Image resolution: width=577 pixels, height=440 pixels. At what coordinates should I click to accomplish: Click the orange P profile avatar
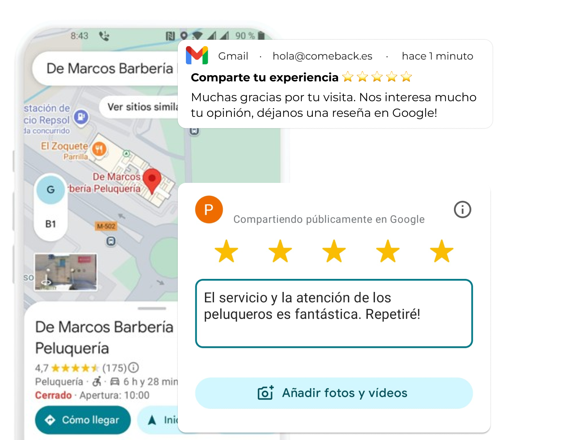(x=209, y=209)
